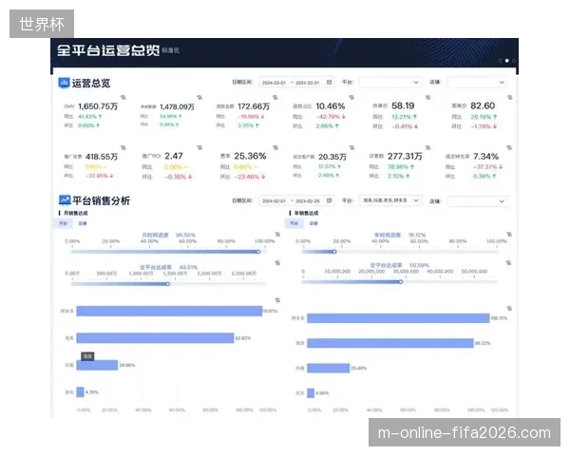This screenshot has width=570, height=456.
Task: Open the 店铺 dropdown in 运营总览 filters
Action: click(477, 83)
